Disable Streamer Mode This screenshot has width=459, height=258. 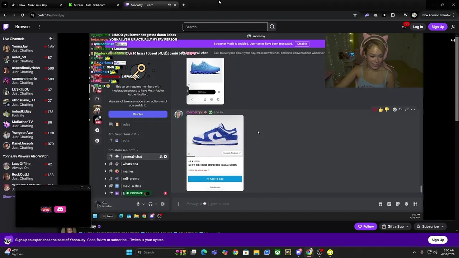point(302,44)
